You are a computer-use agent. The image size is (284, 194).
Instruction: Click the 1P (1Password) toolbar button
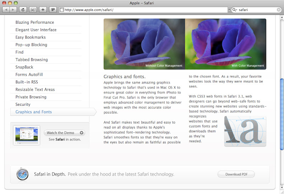[x=53, y=10]
